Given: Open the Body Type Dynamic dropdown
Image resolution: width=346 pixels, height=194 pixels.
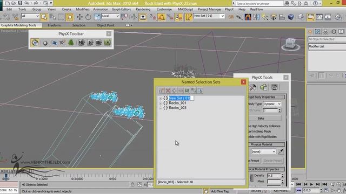Looking at the screenshot, I should coord(272,104).
